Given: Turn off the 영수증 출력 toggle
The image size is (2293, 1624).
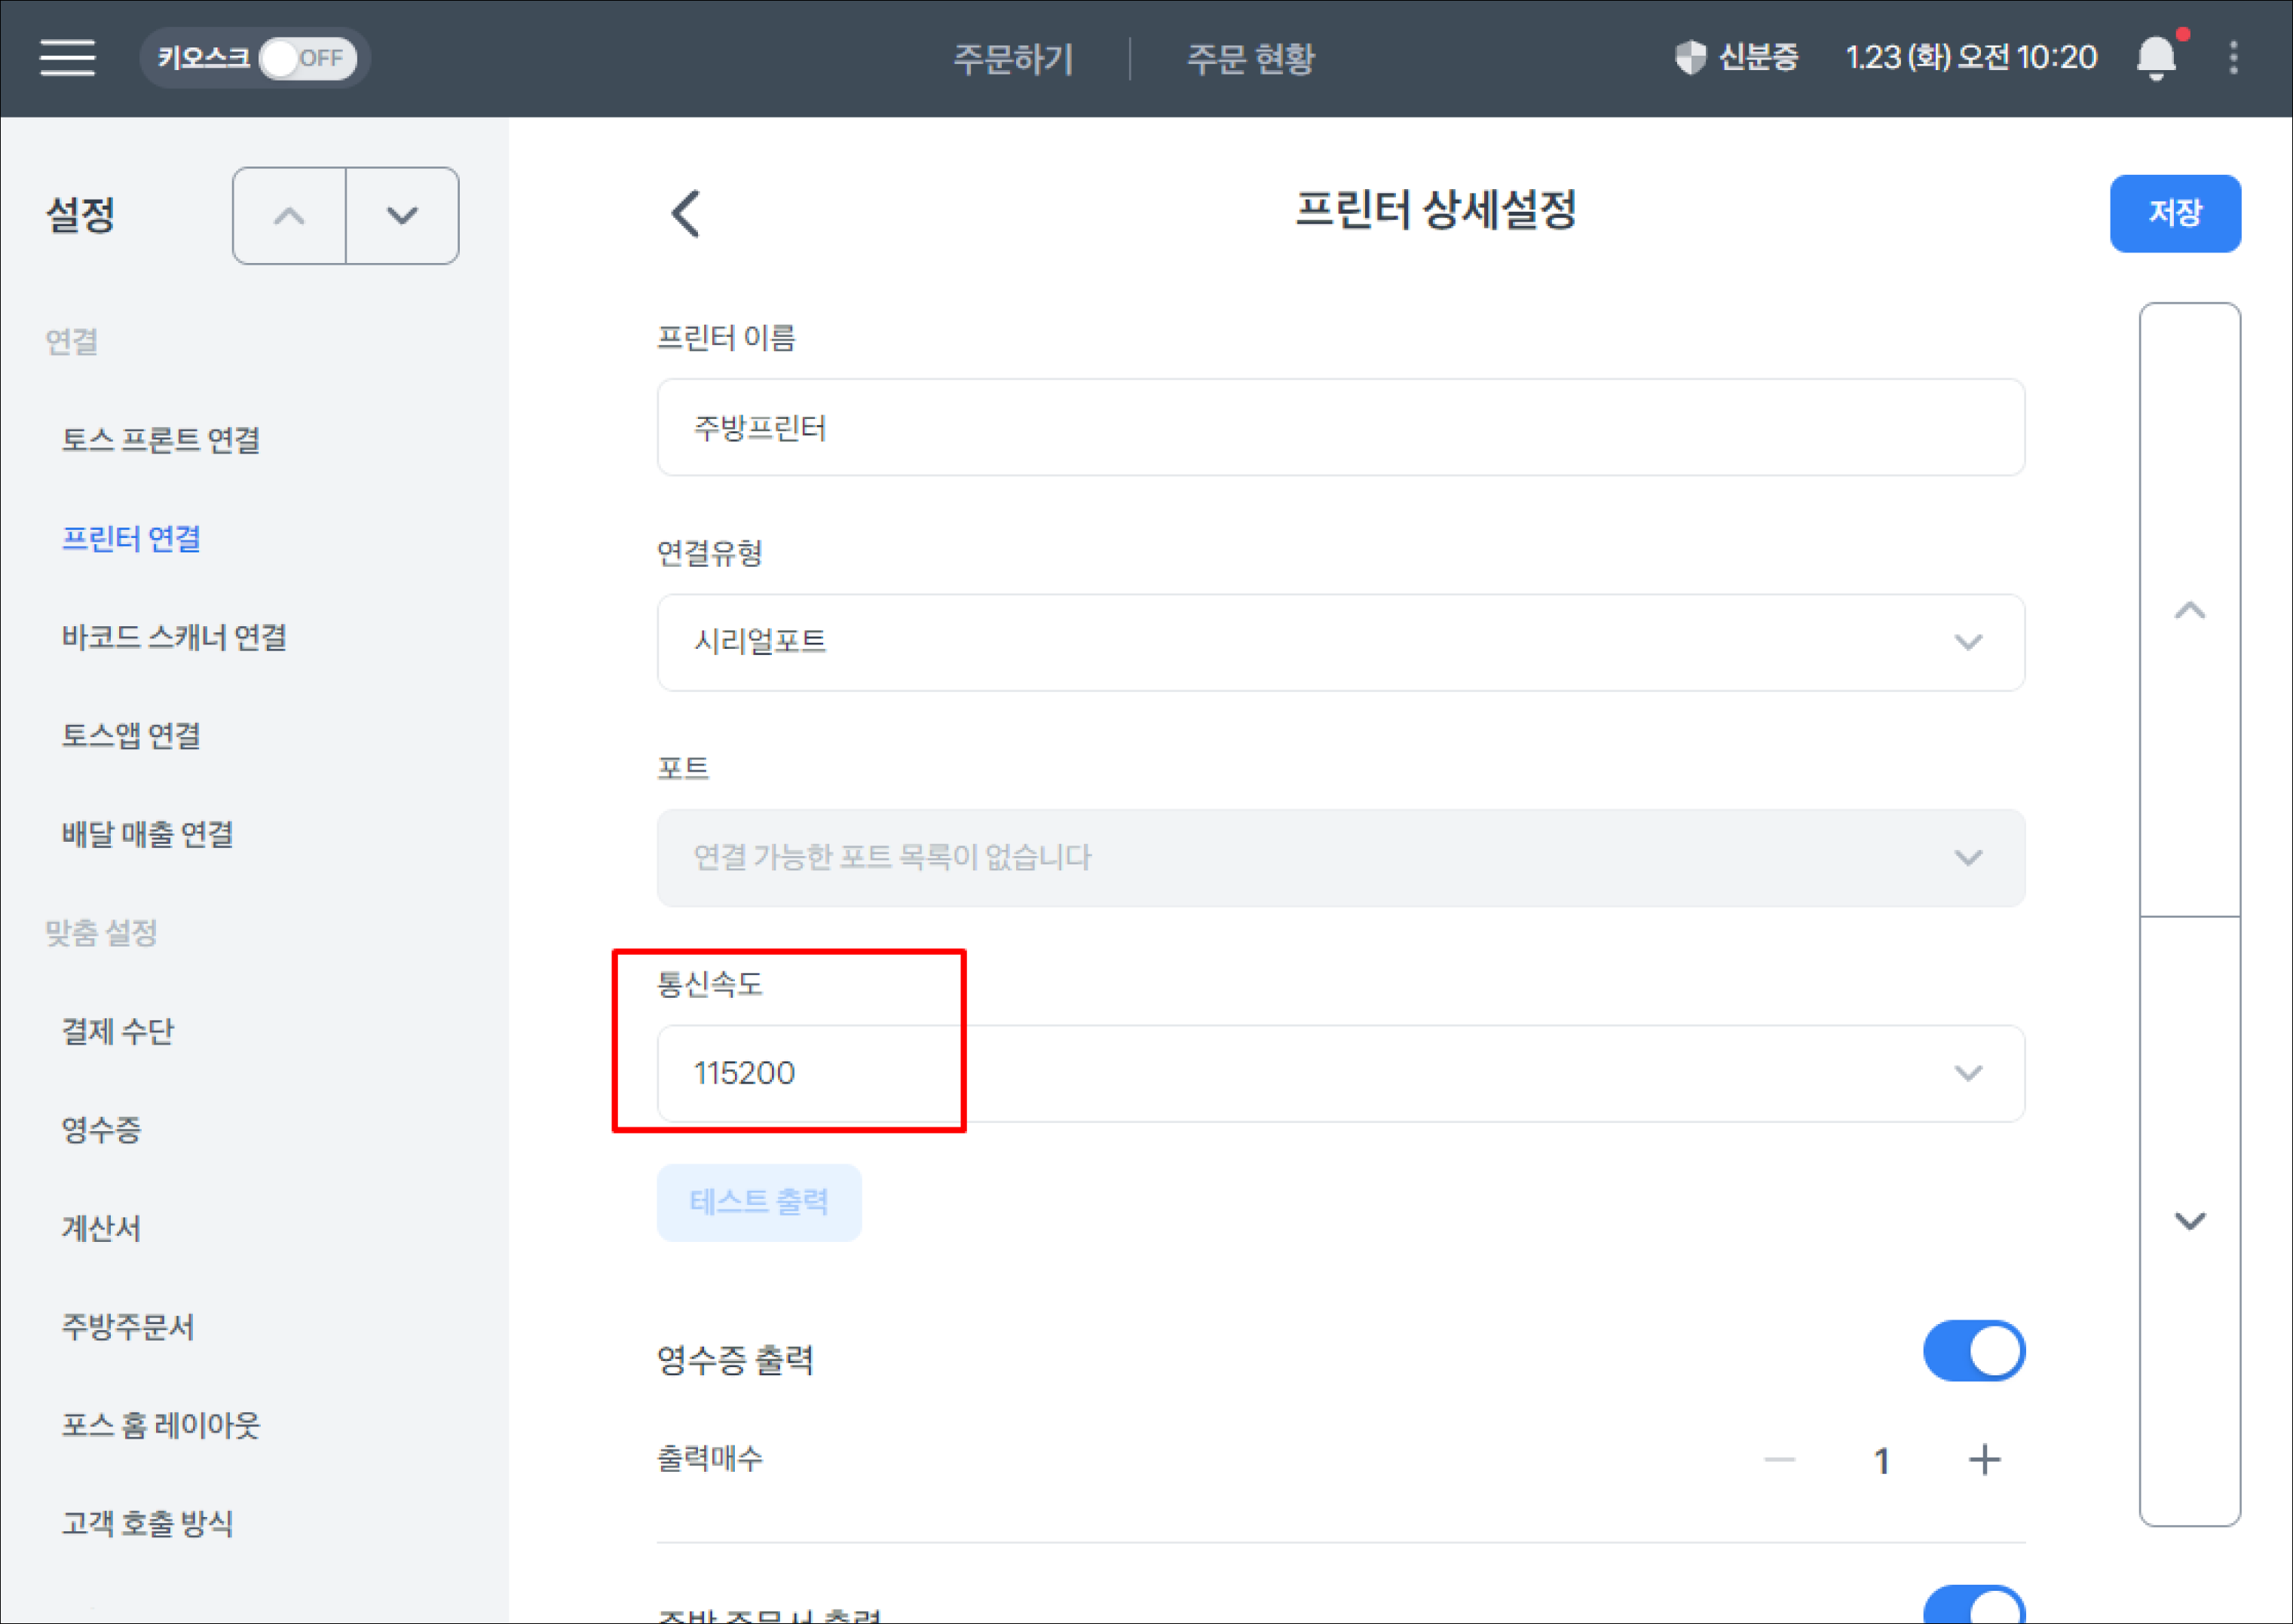Looking at the screenshot, I should pos(1973,1351).
